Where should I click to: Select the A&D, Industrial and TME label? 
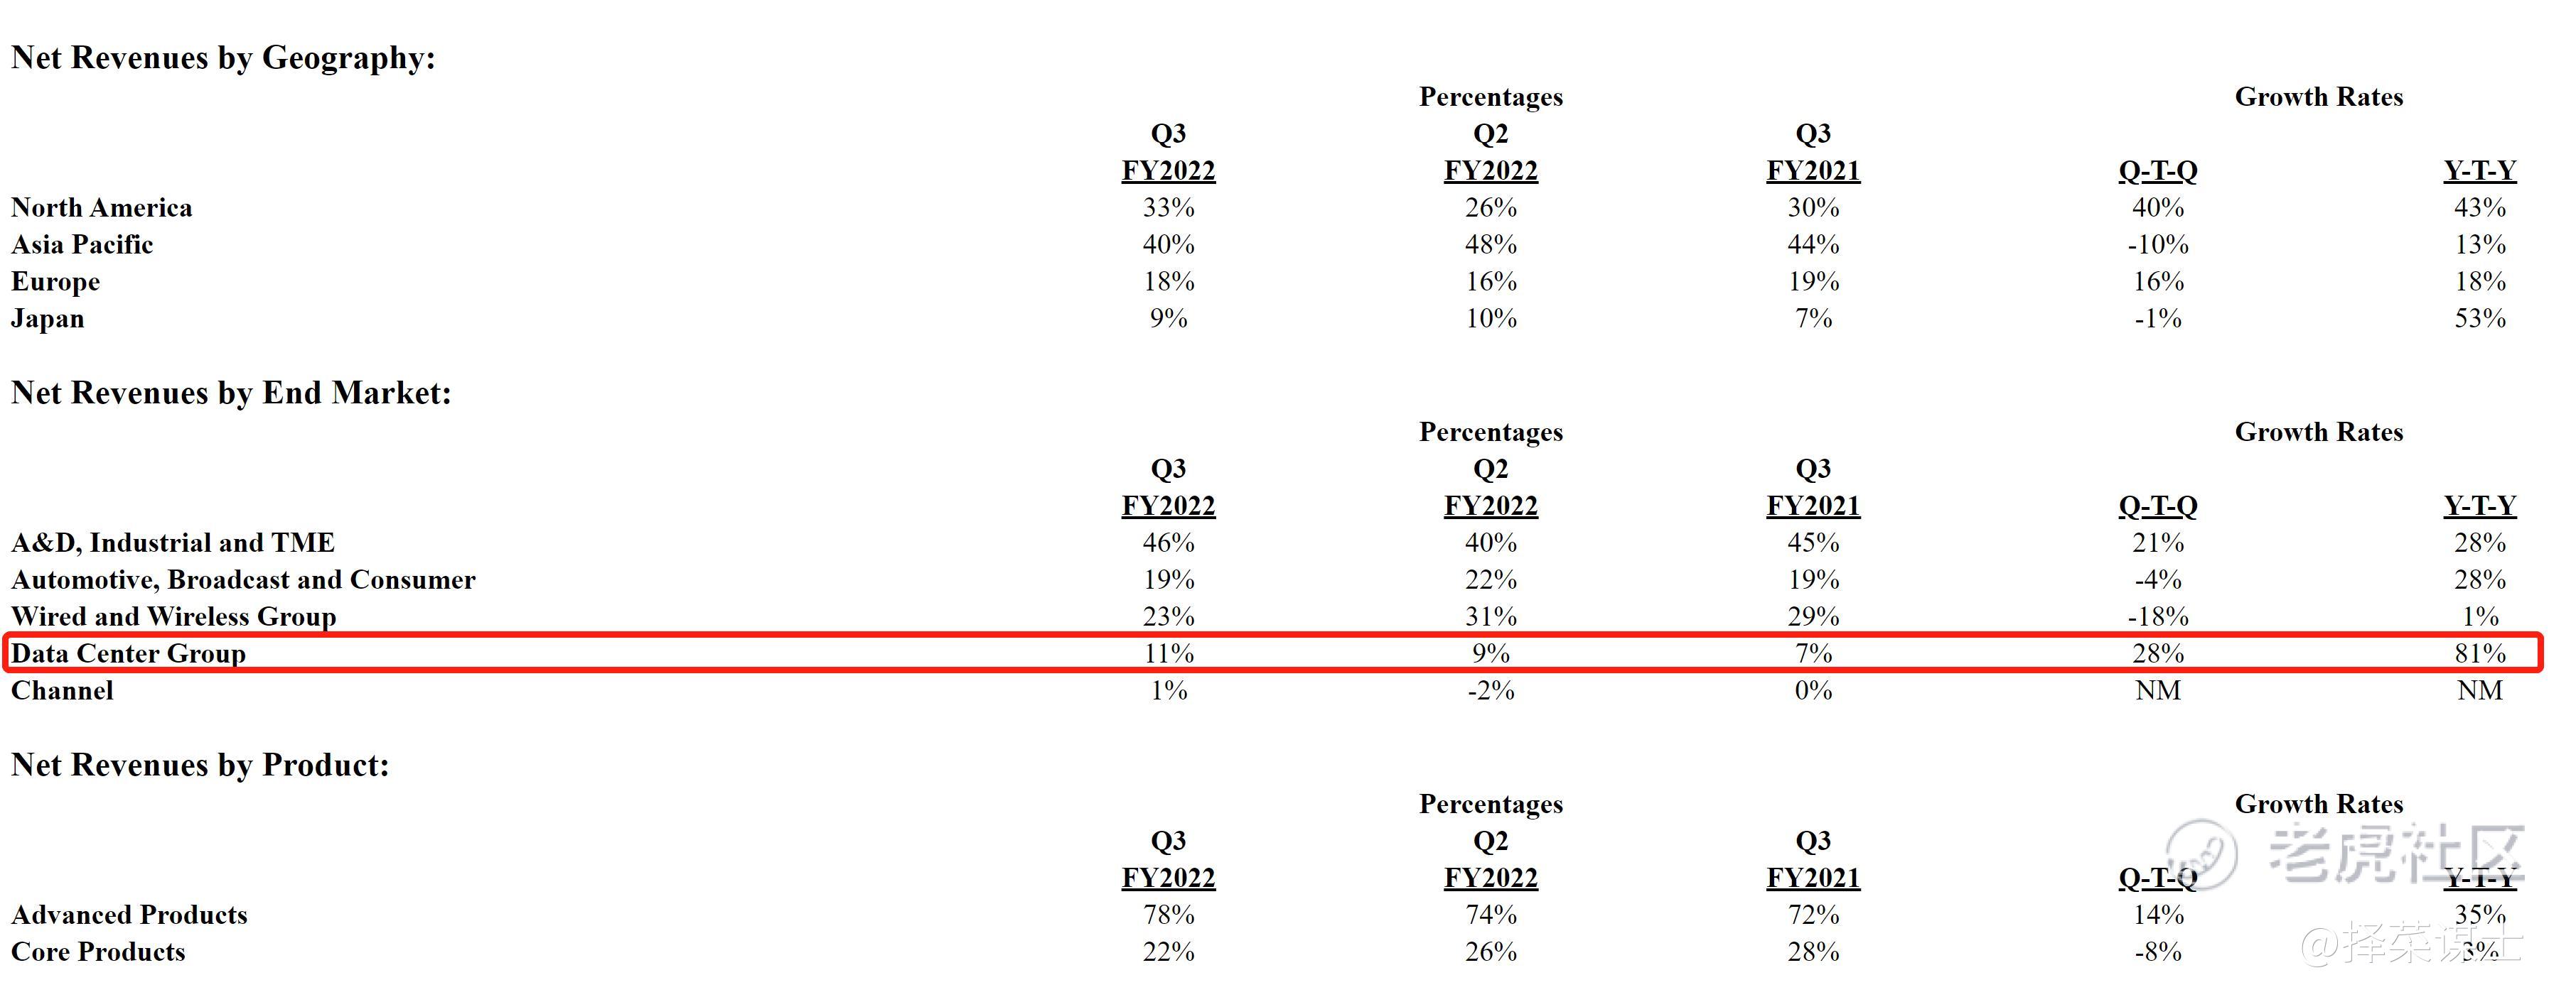(173, 543)
